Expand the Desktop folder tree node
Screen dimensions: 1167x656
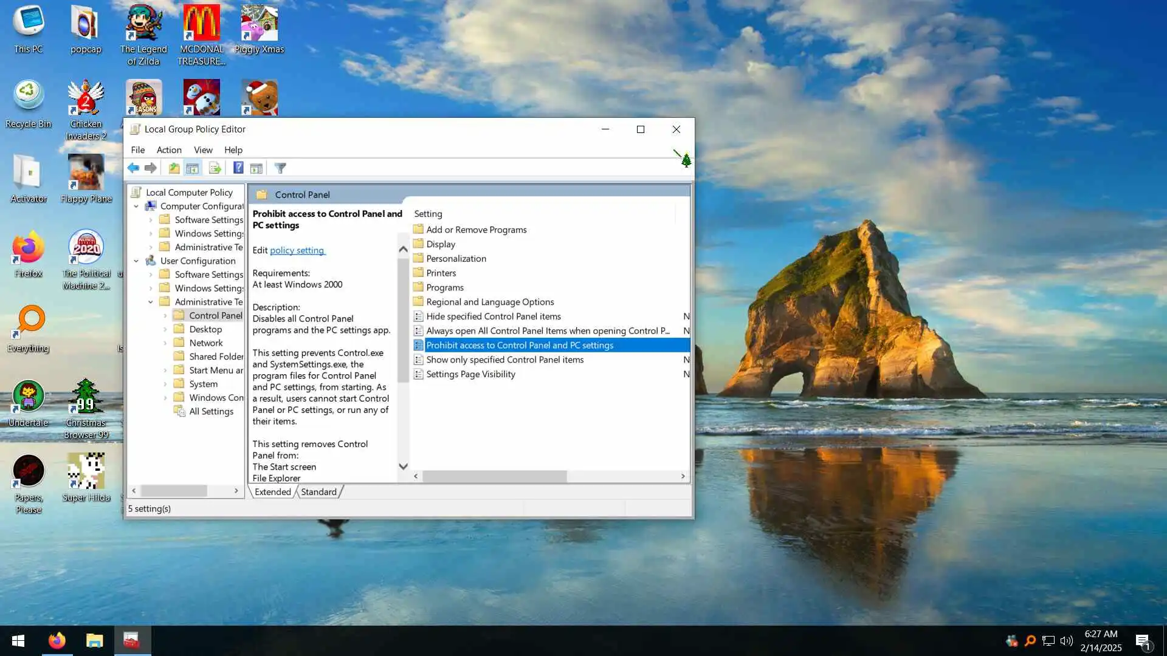coord(165,329)
